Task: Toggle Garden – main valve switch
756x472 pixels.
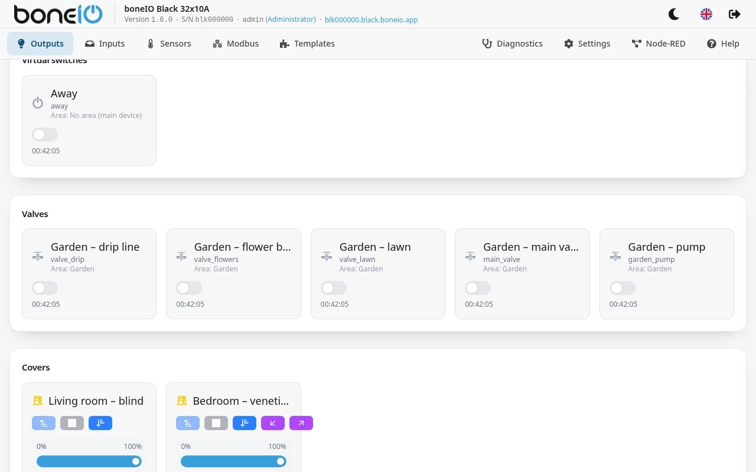Action: pos(478,288)
